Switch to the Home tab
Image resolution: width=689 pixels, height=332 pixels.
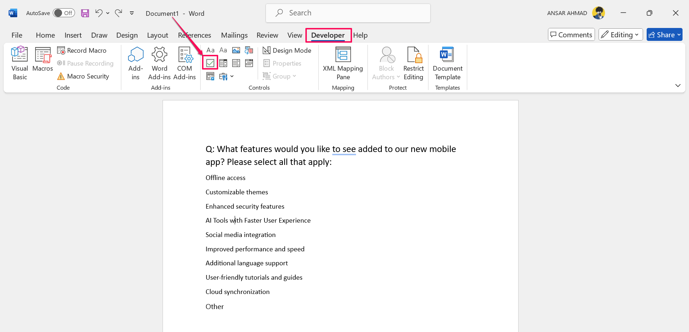(45, 35)
